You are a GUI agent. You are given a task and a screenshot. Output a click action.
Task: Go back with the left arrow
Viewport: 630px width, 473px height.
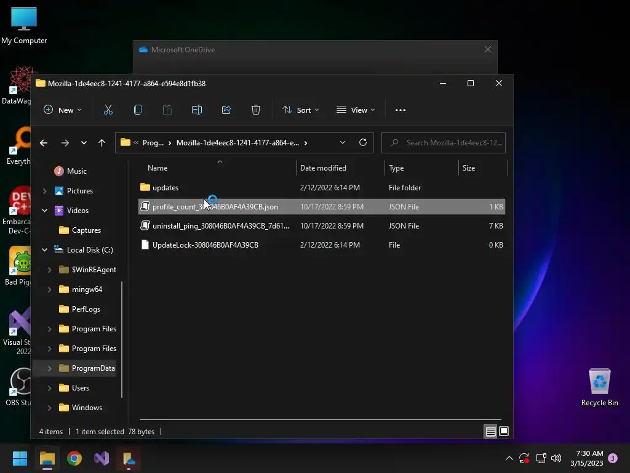44,143
